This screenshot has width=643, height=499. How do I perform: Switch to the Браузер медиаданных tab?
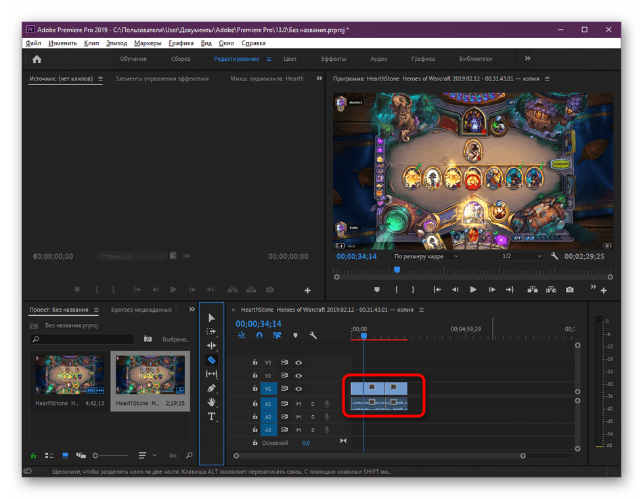[x=141, y=310]
